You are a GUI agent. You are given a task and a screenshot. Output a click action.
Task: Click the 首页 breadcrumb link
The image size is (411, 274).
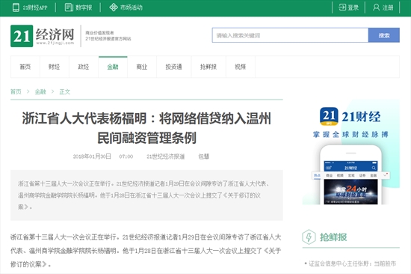16,91
